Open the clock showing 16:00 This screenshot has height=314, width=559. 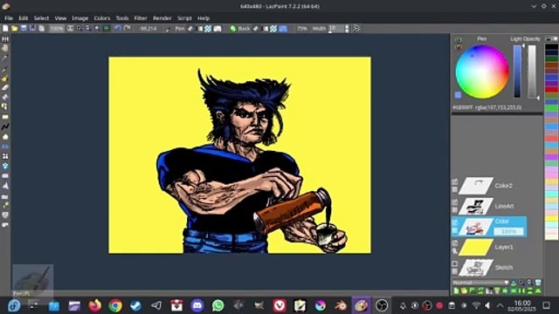(522, 305)
